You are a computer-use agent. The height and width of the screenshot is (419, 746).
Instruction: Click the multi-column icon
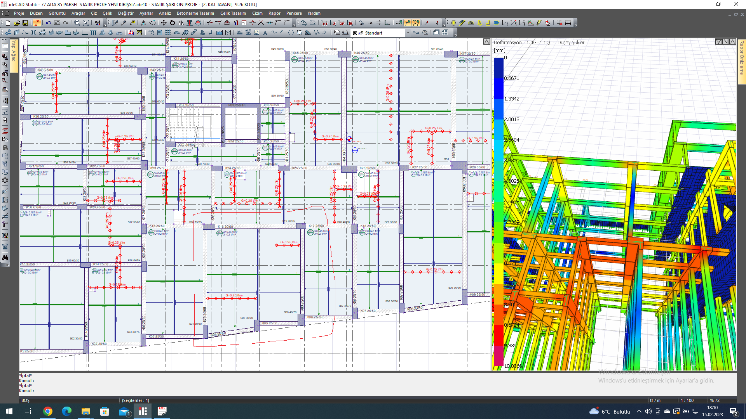click(x=94, y=33)
